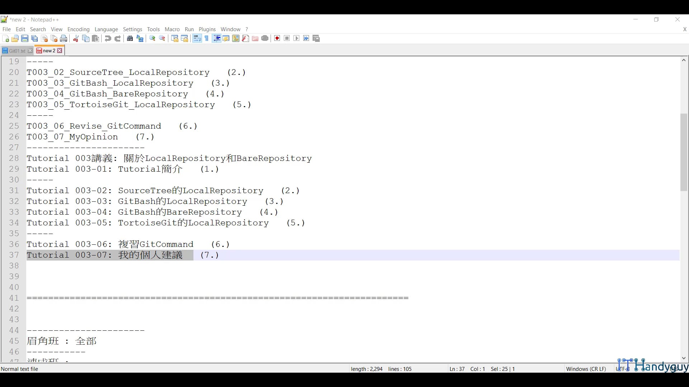Click the Undo arrow icon
689x387 pixels.
(108, 39)
